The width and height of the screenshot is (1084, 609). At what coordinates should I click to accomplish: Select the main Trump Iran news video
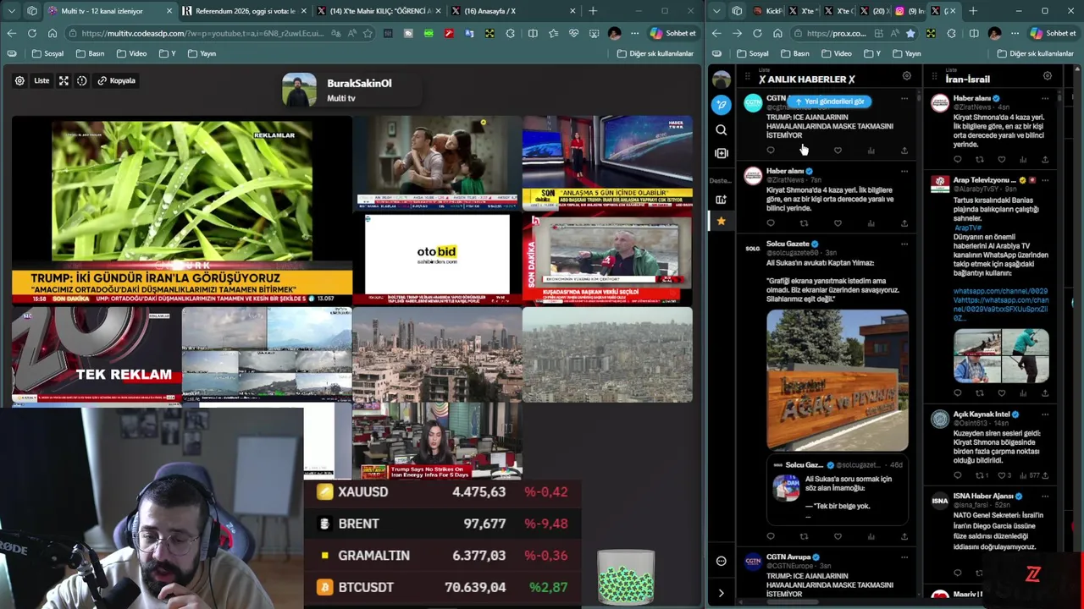tap(182, 211)
